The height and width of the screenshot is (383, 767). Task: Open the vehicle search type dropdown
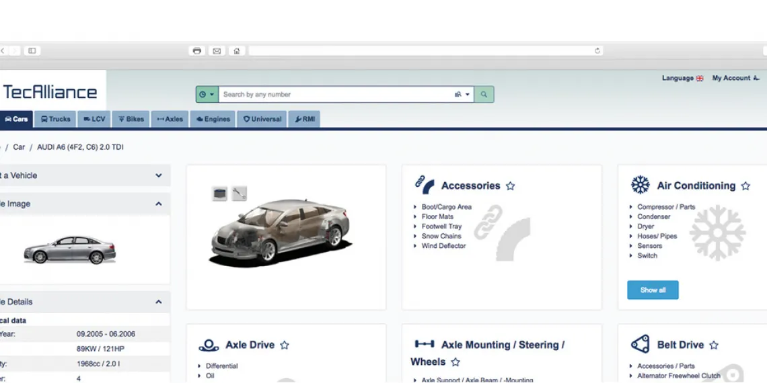pyautogui.click(x=462, y=94)
